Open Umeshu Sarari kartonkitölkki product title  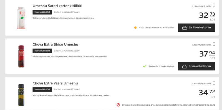pyautogui.click(x=57, y=6)
